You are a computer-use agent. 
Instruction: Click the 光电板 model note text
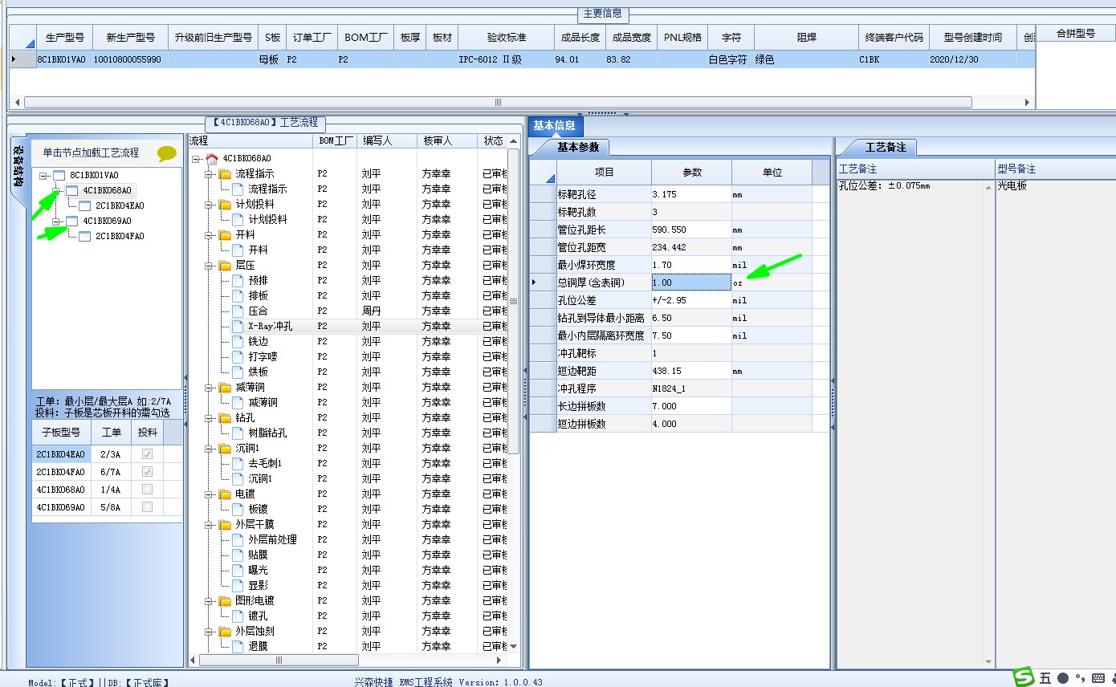[x=1012, y=186]
